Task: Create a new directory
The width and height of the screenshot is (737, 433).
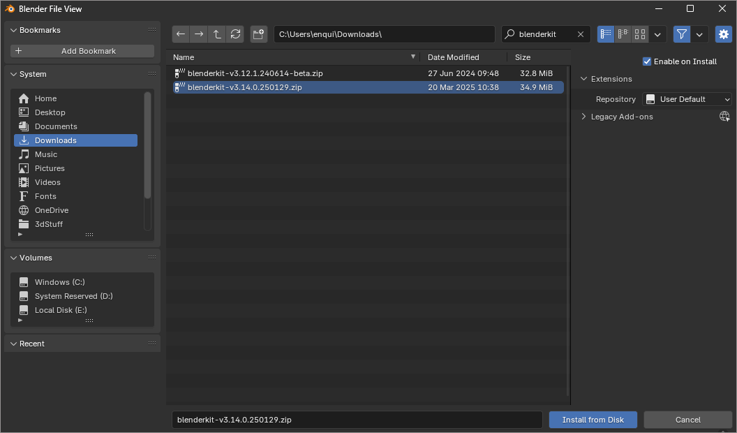Action: click(x=258, y=34)
